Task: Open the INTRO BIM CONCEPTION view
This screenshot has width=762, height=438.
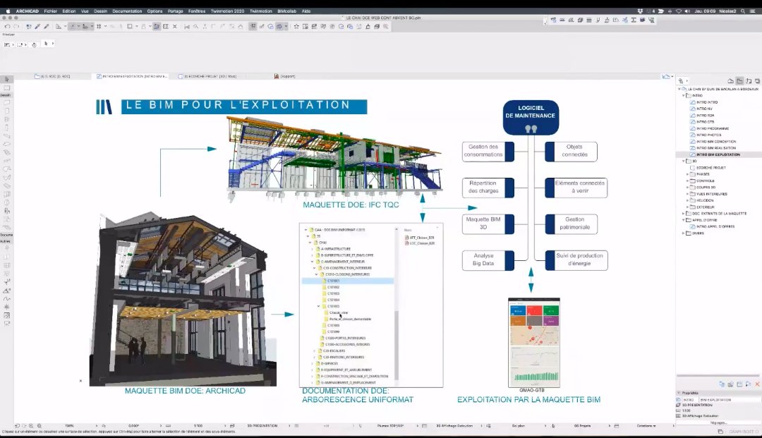Action: coord(715,141)
